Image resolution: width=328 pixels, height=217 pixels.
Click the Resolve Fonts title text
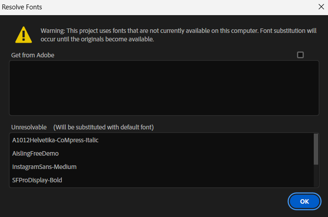(22, 7)
